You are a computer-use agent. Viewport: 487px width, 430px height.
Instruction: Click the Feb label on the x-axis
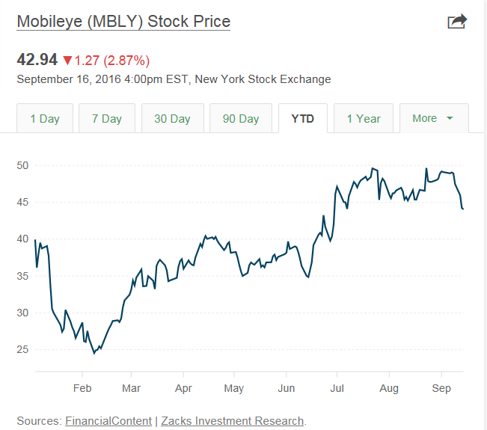point(82,388)
